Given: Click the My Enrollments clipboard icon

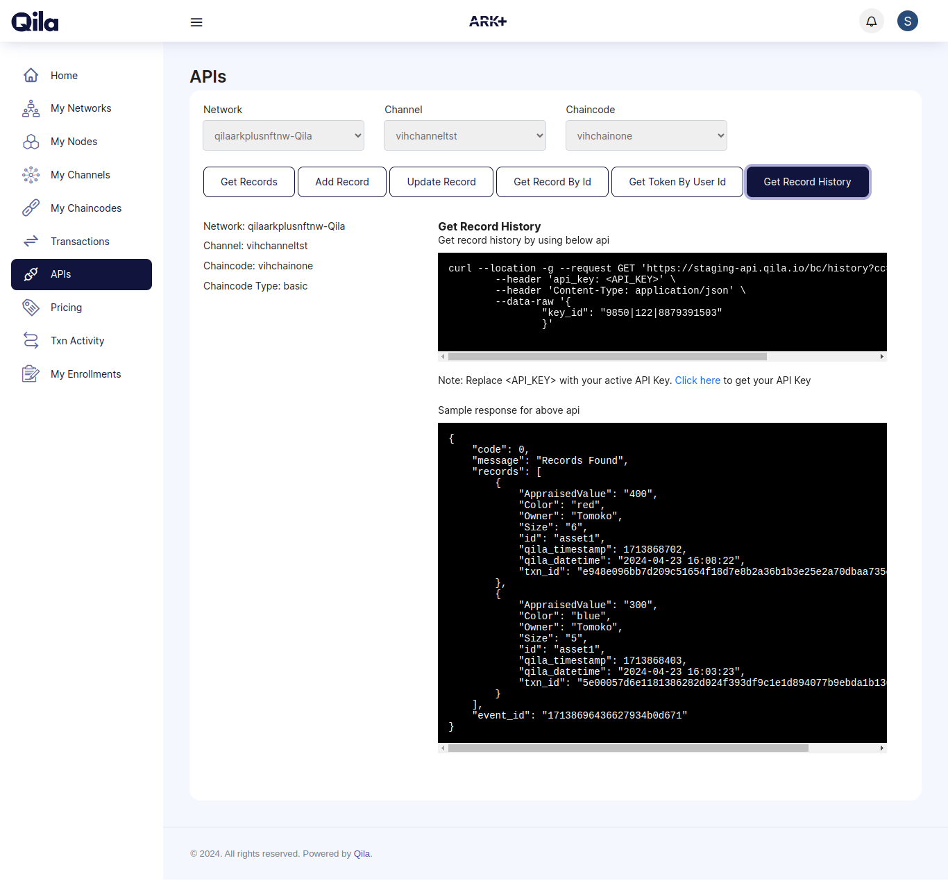Looking at the screenshot, I should coord(31,374).
